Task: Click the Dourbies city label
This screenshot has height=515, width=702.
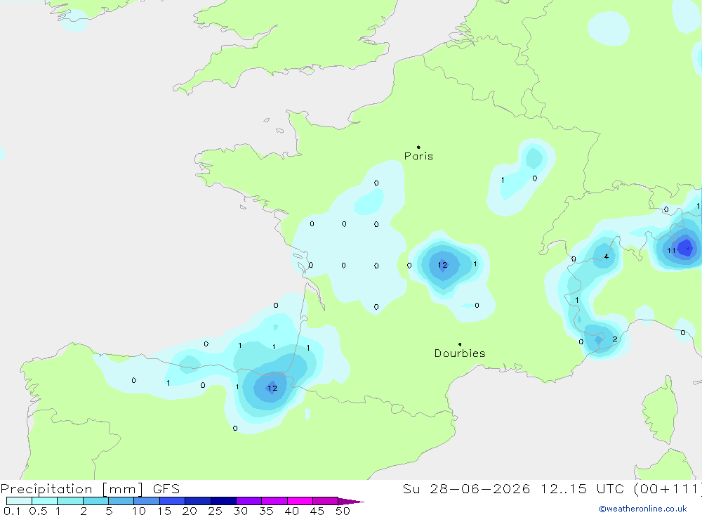Action: 460,353
